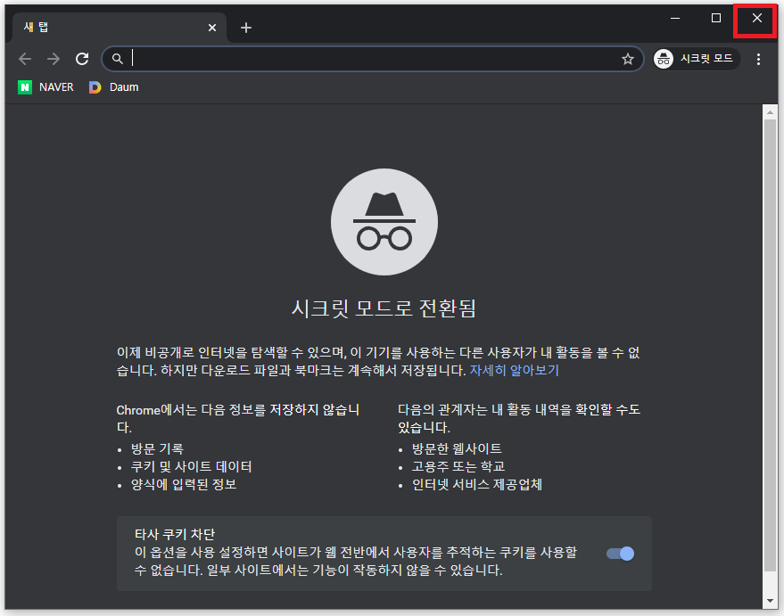Image resolution: width=784 pixels, height=616 pixels.
Task: Focus the address bar input
Action: [x=373, y=59]
